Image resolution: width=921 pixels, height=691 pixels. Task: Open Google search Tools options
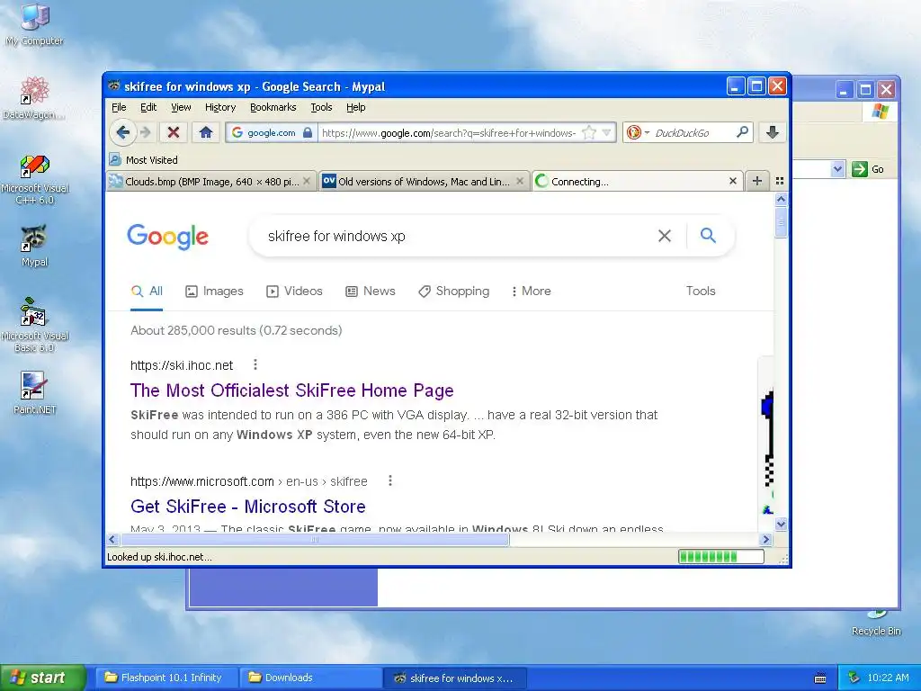point(700,291)
